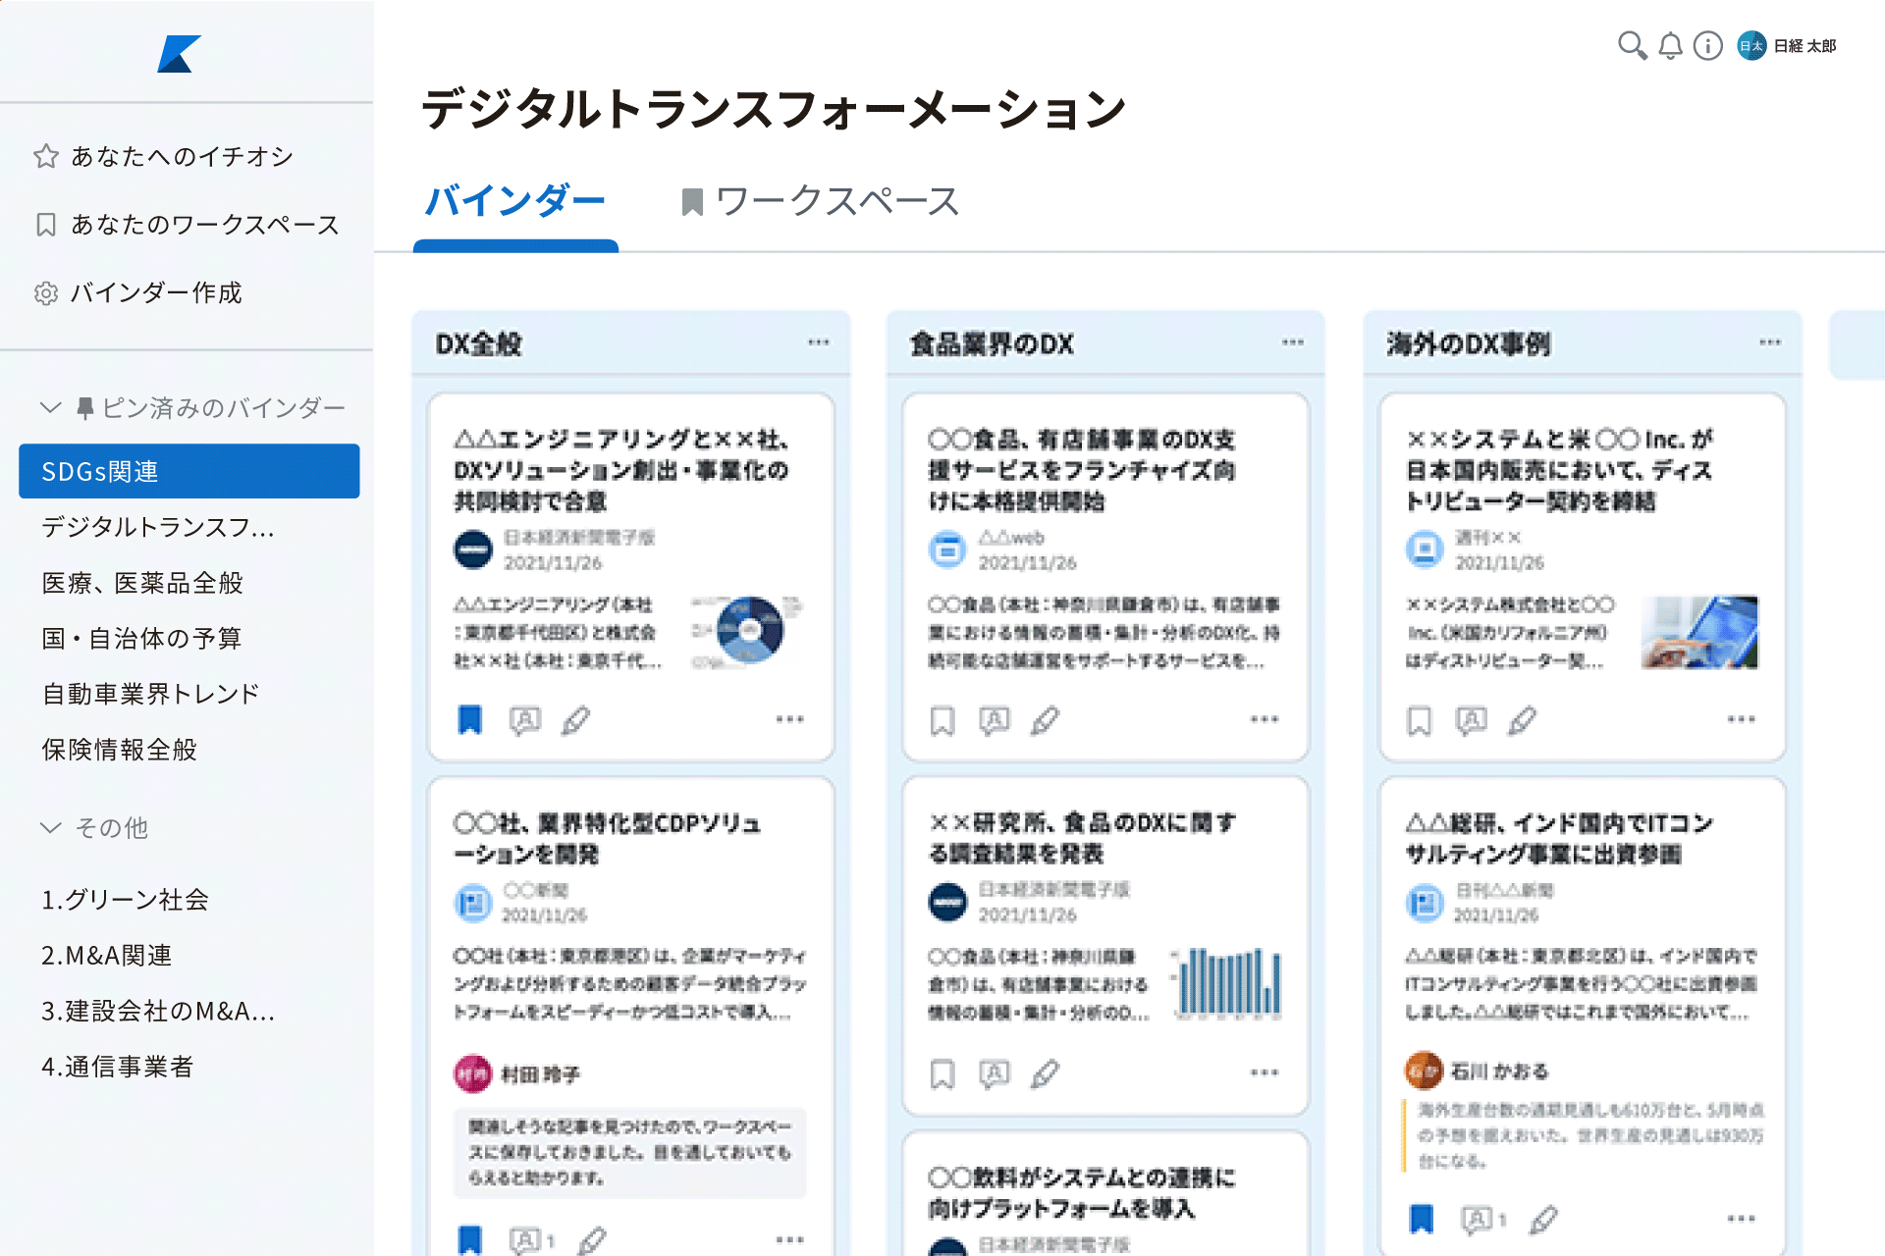
Task: Toggle bookmark on △△総研 India article
Action: pos(1422,1219)
